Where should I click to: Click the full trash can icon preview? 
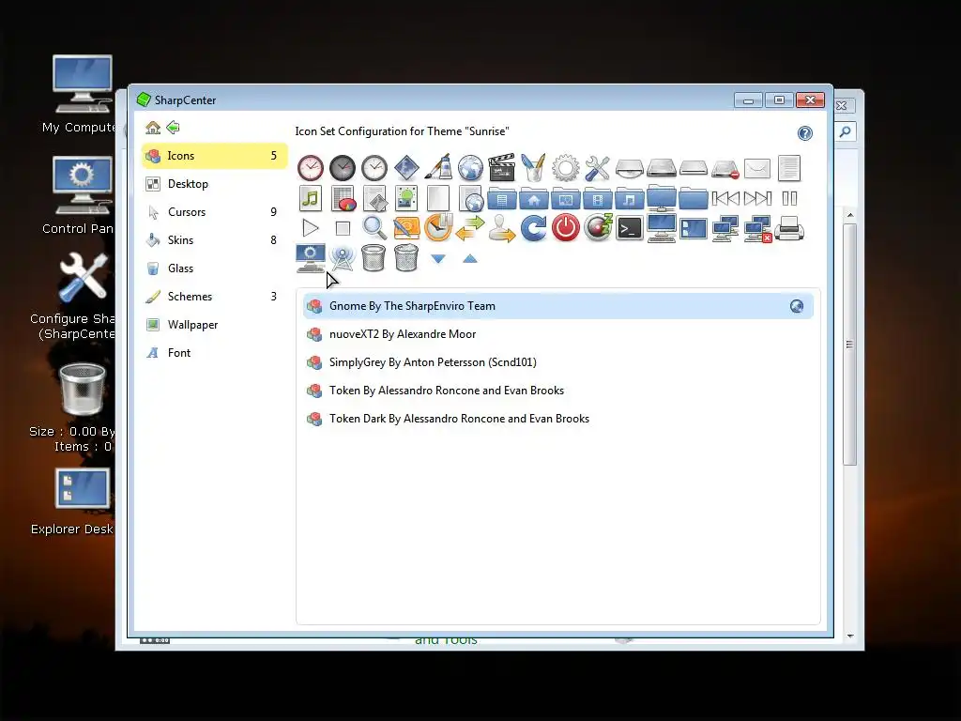[x=406, y=257]
